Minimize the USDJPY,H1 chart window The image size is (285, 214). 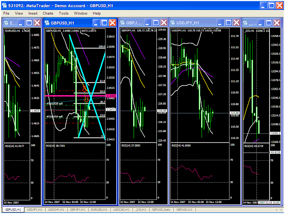coord(220,23)
